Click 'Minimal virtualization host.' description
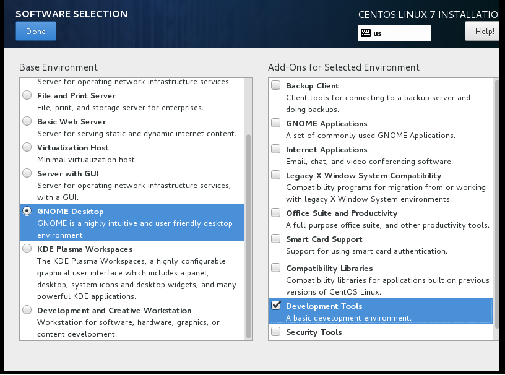 coord(87,160)
